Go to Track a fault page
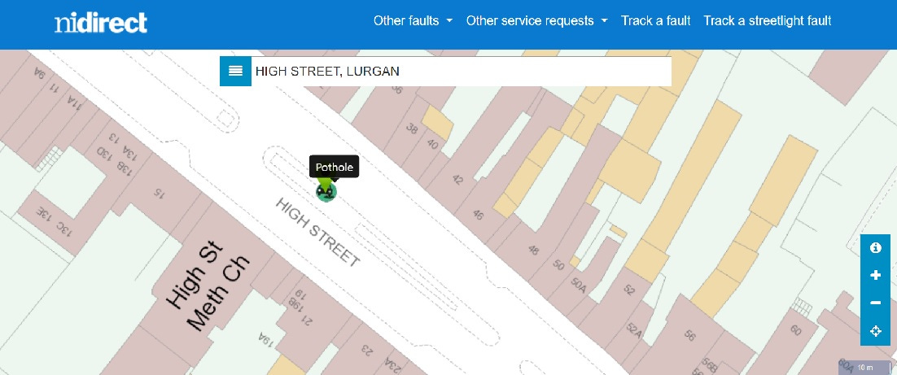Image resolution: width=897 pixels, height=375 pixels. click(x=655, y=21)
